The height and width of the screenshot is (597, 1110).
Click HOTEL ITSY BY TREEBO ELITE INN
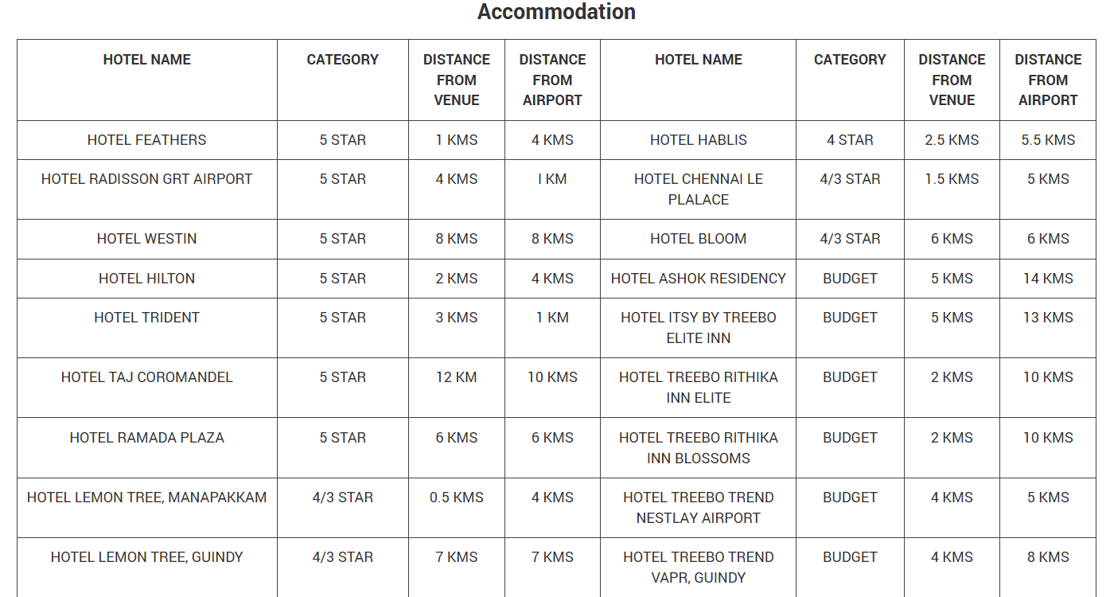click(699, 328)
